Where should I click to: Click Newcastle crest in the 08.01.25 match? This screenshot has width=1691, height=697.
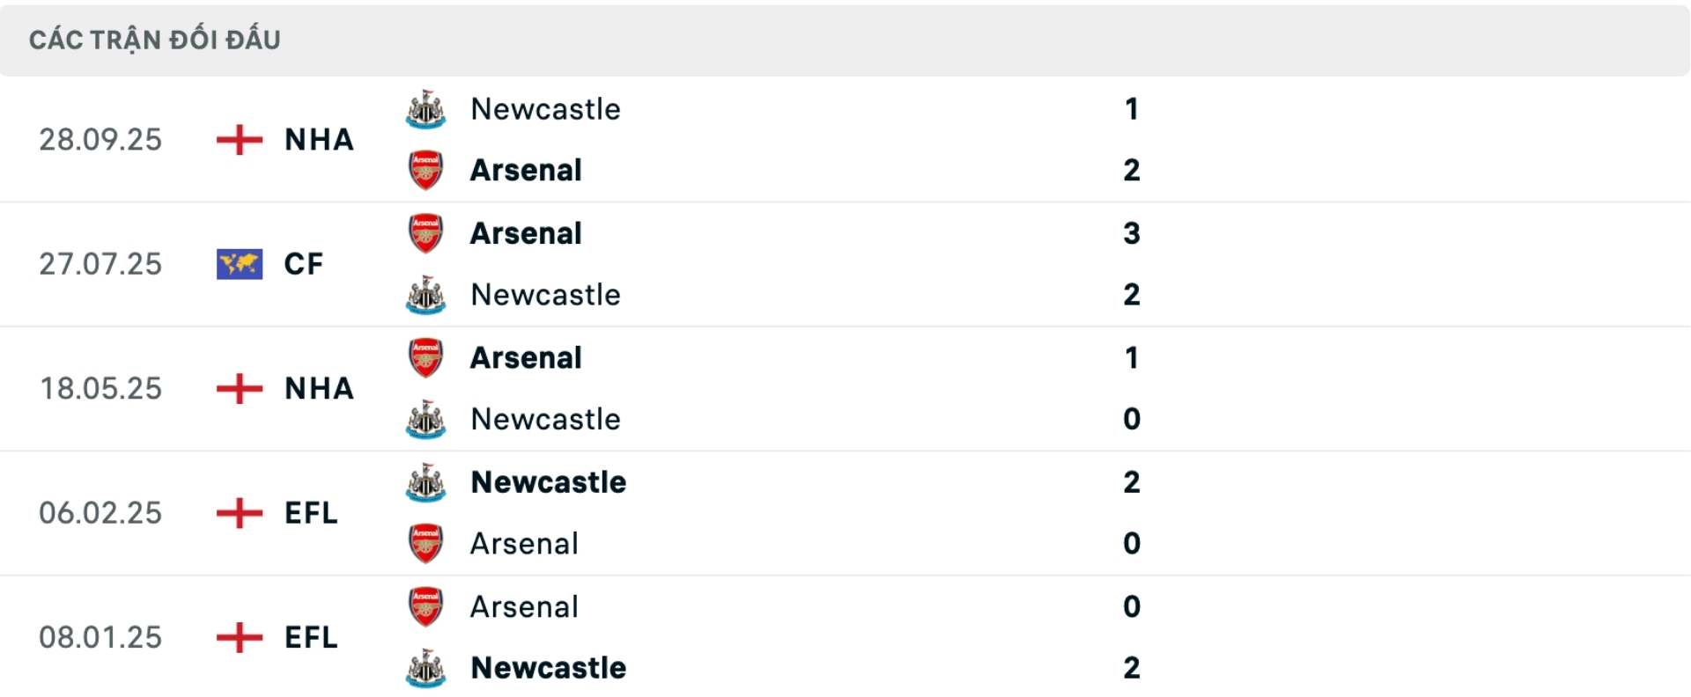[x=425, y=668]
